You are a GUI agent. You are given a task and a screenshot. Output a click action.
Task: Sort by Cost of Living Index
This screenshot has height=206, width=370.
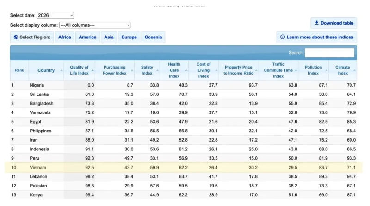[203, 70]
